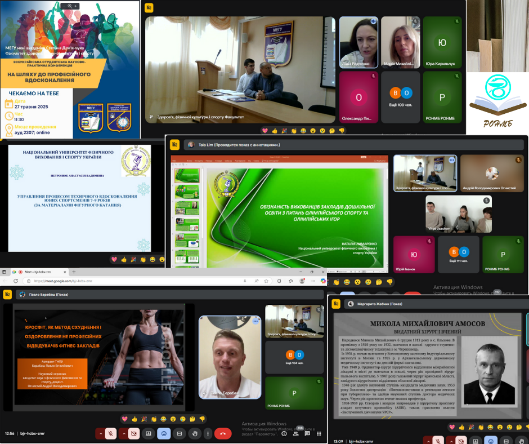This screenshot has height=444, width=529.
Task: Select Vitya Usachov video tile
Action: [459, 214]
